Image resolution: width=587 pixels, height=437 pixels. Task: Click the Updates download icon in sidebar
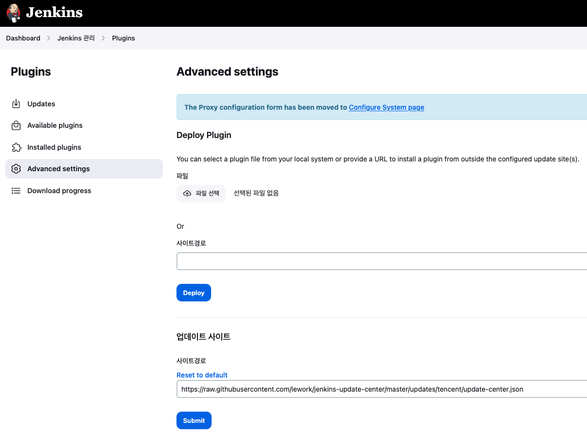[16, 103]
